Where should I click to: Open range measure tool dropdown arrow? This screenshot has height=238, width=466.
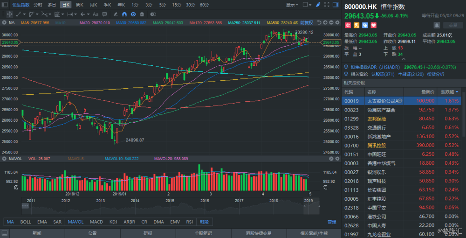point(75,14)
